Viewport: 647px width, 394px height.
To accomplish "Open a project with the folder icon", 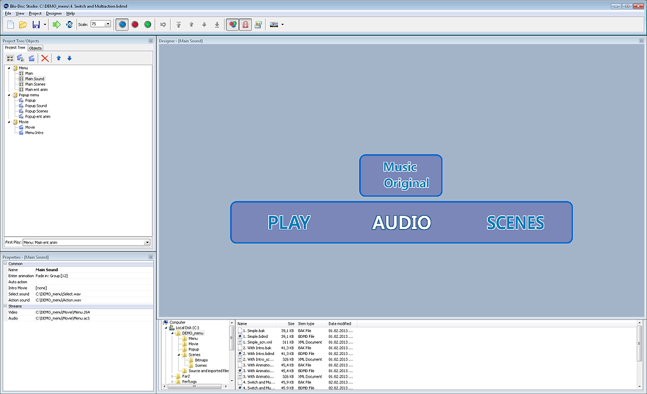I will tap(23, 25).
